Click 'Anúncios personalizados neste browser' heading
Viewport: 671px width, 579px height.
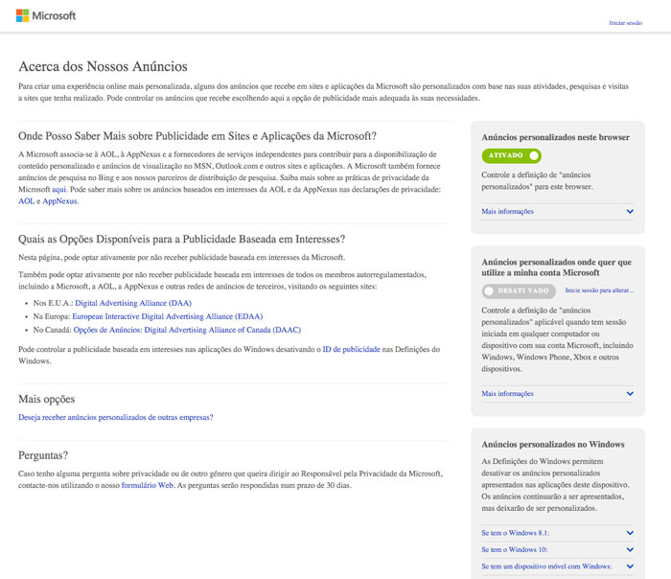click(555, 137)
